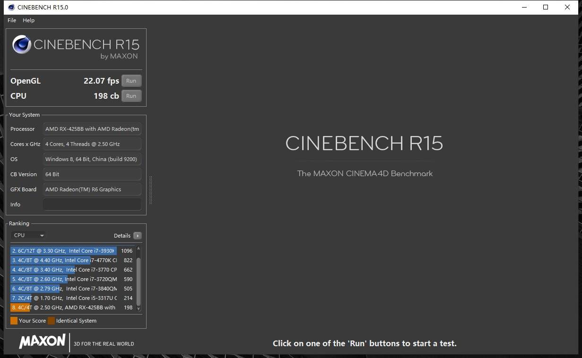
Task: Click the ranking list scrollbar thumb
Action: 139,281
